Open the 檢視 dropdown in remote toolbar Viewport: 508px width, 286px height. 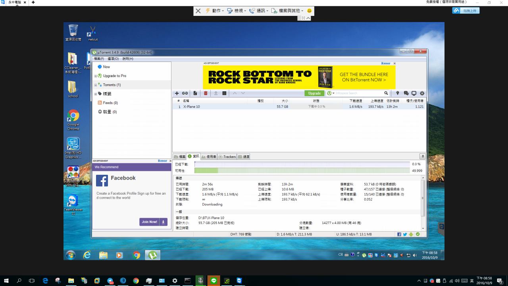point(237,11)
